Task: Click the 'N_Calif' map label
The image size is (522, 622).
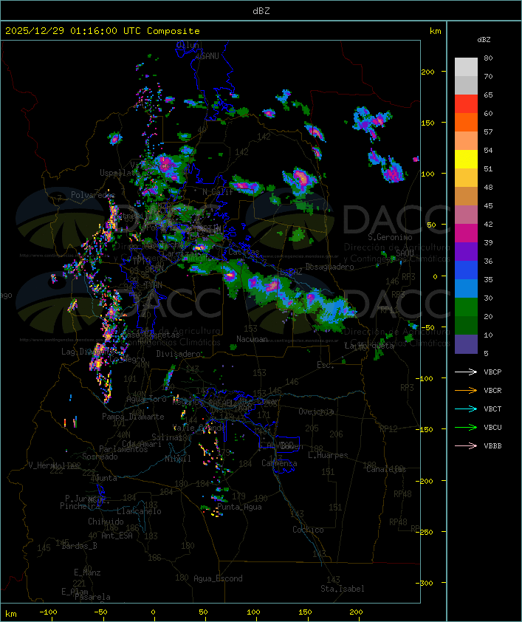Action: click(218, 192)
